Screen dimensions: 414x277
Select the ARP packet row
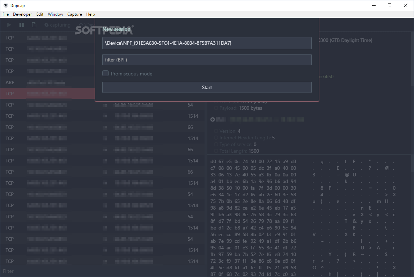click(47, 82)
